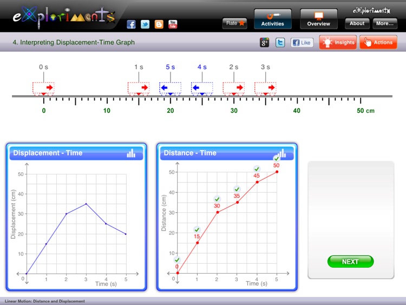Select the blue cart marker at 4 s
406x305 pixels.
(202, 89)
